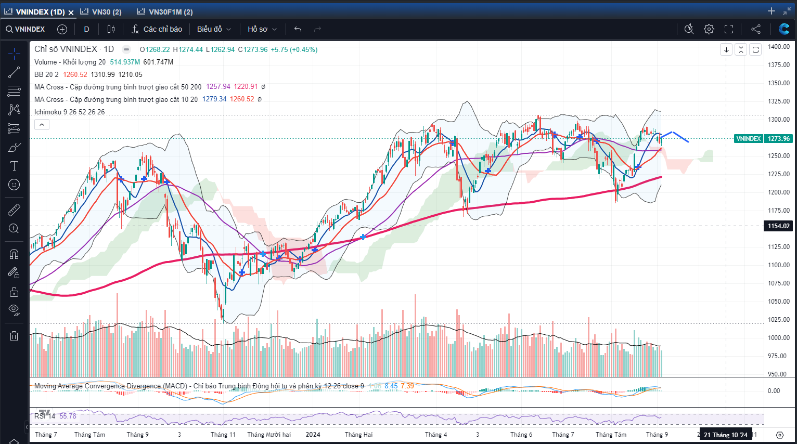Open the candlestick chart style menu
The width and height of the screenshot is (797, 444).
point(111,29)
